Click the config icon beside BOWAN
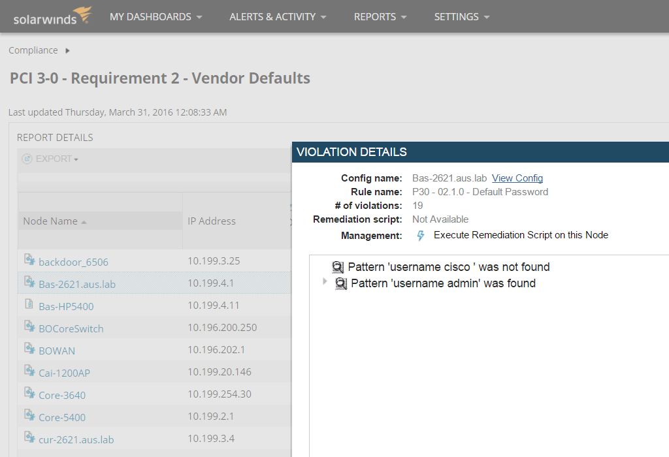The width and height of the screenshot is (669, 457). click(x=29, y=348)
